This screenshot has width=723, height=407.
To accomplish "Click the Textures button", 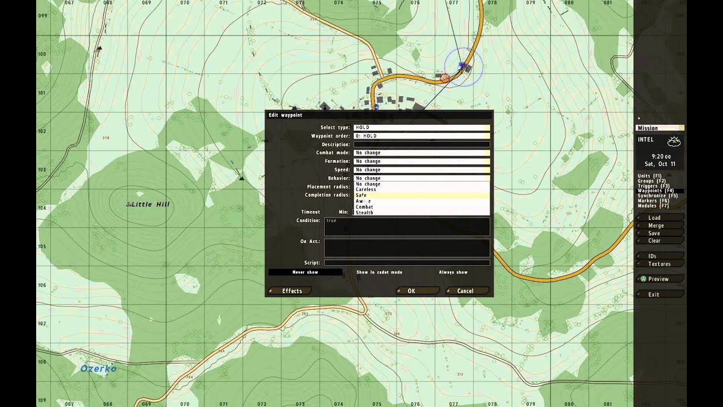I will [660, 264].
